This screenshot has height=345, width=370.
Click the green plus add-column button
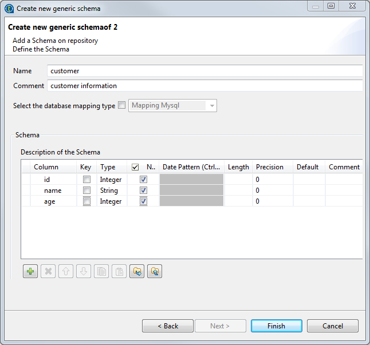30,272
